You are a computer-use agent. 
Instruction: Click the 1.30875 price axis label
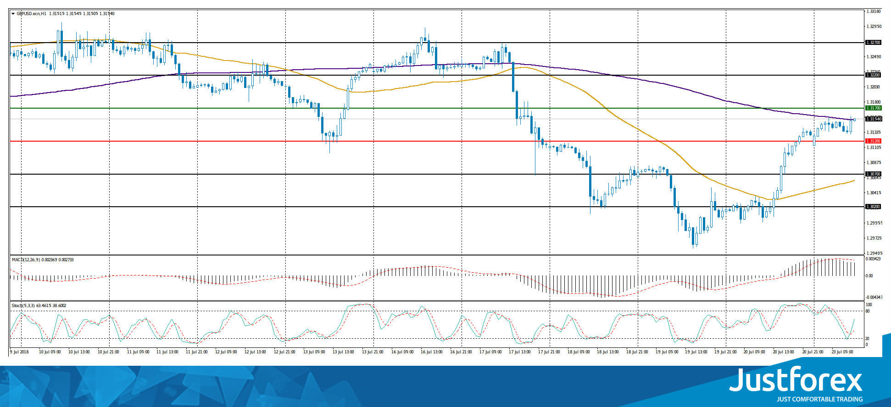(874, 163)
